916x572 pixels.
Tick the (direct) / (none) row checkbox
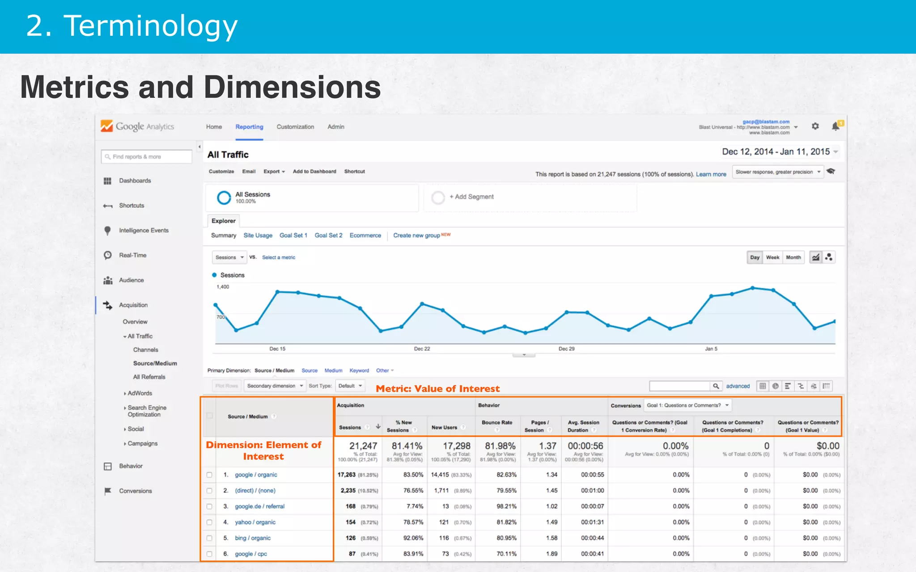[209, 491]
